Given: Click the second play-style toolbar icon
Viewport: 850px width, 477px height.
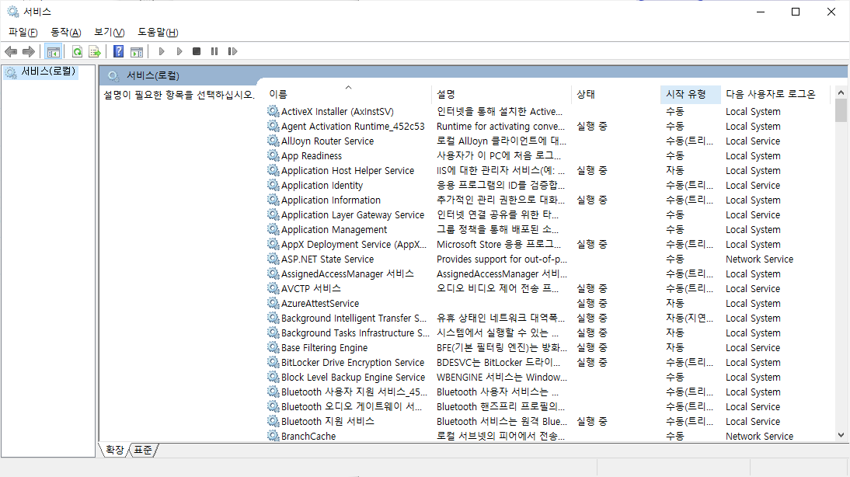Looking at the screenshot, I should 179,51.
